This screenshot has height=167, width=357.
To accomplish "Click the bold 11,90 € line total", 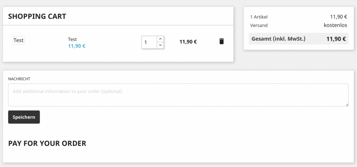I will [x=188, y=42].
